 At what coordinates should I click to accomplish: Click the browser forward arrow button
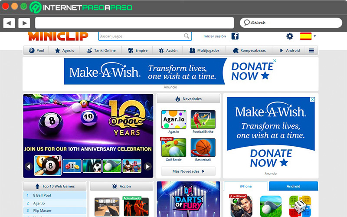(24, 23)
